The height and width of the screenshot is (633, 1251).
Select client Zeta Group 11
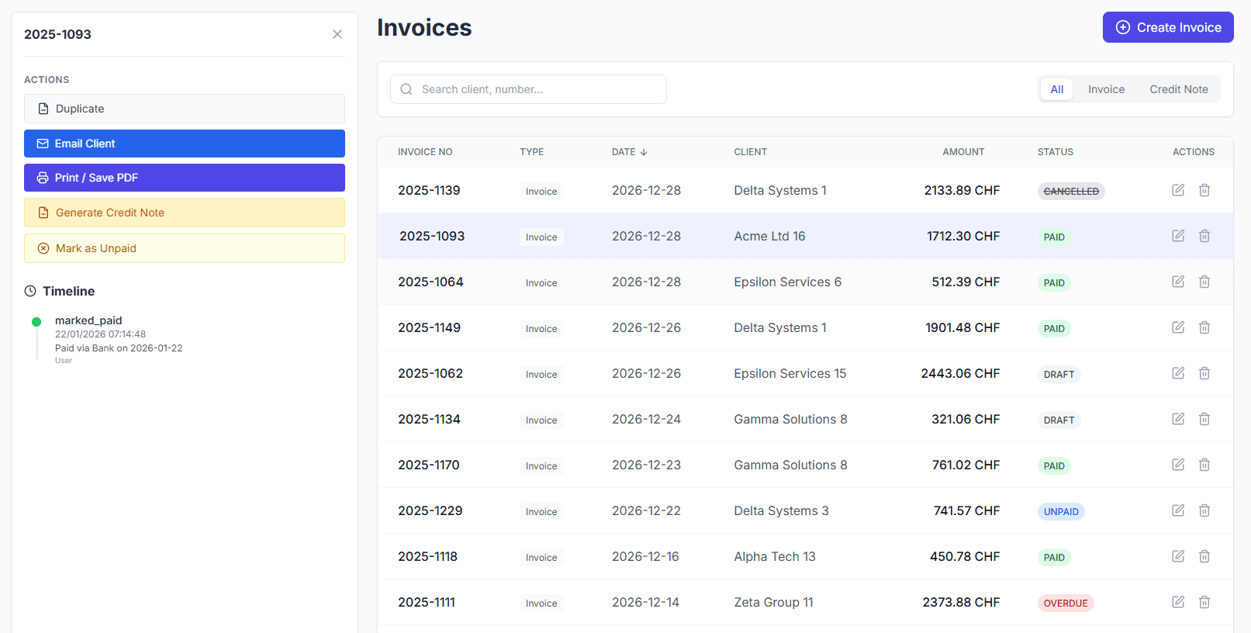pos(773,602)
